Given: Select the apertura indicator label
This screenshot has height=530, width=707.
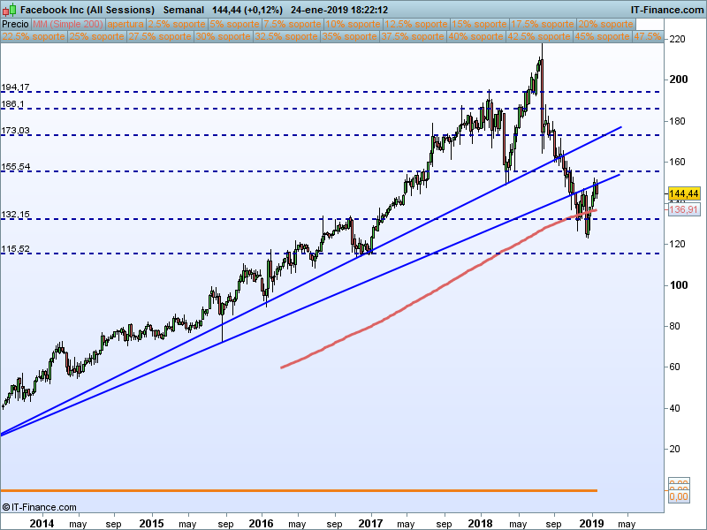Looking at the screenshot, I should pyautogui.click(x=125, y=25).
